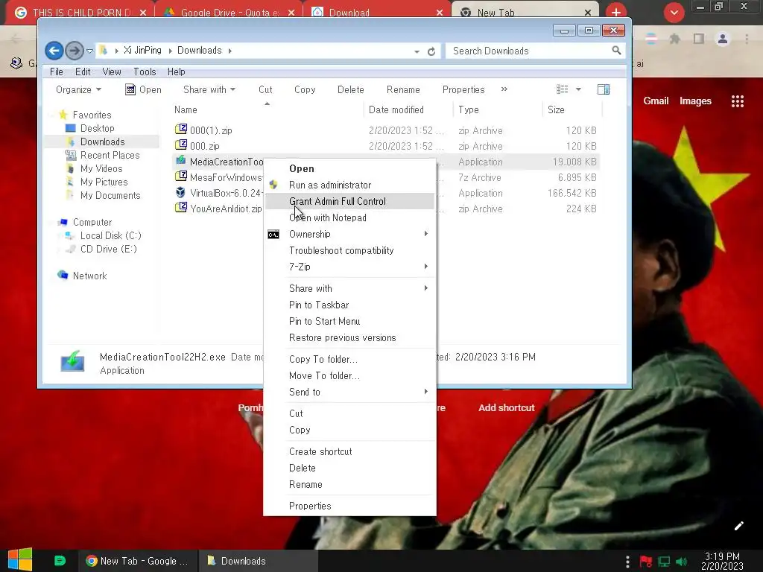The height and width of the screenshot is (572, 763).
Task: Open Chrome three-dot menu
Action: coord(747,39)
